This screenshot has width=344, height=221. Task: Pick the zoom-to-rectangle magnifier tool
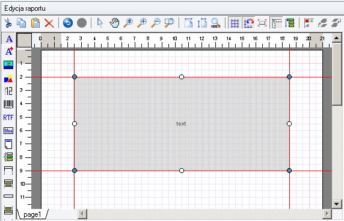pyautogui.click(x=170, y=23)
